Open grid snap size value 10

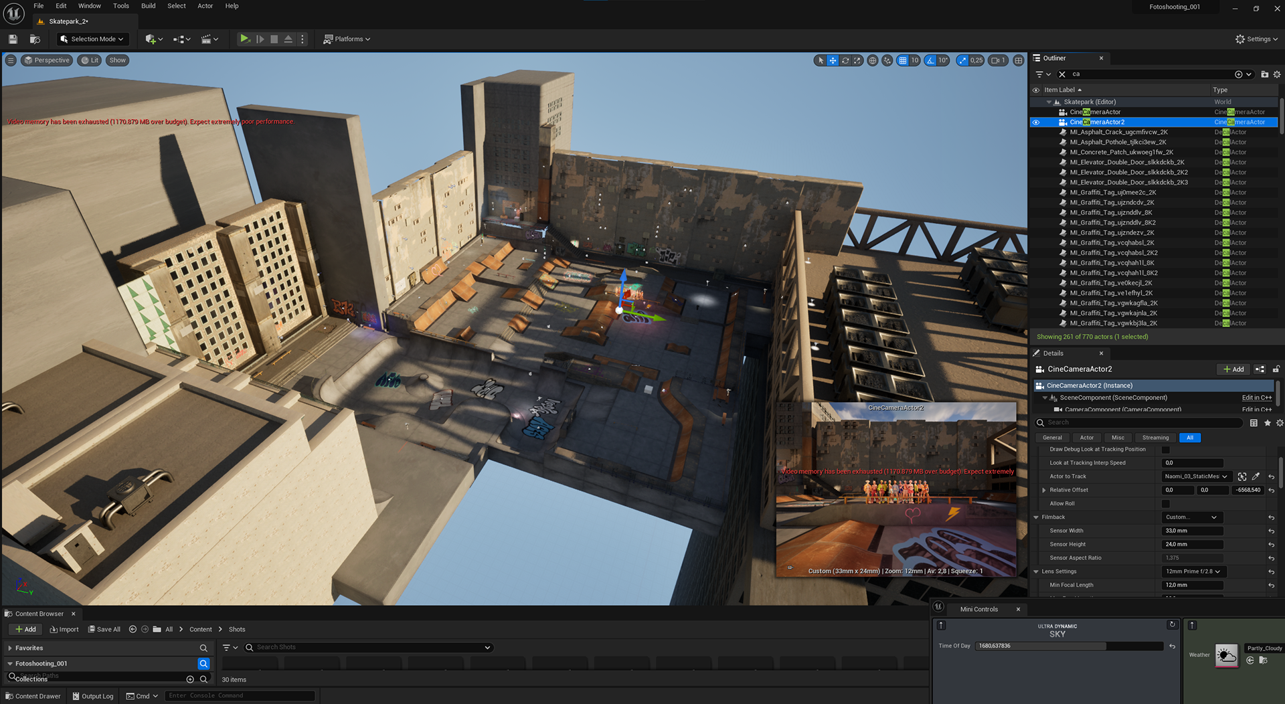[x=915, y=60]
